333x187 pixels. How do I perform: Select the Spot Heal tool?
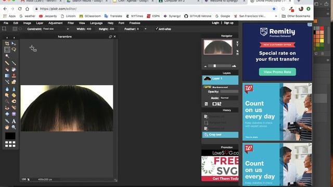(x=14, y=108)
